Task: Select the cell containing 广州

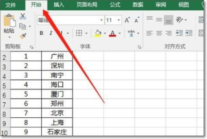Action: 57,56
